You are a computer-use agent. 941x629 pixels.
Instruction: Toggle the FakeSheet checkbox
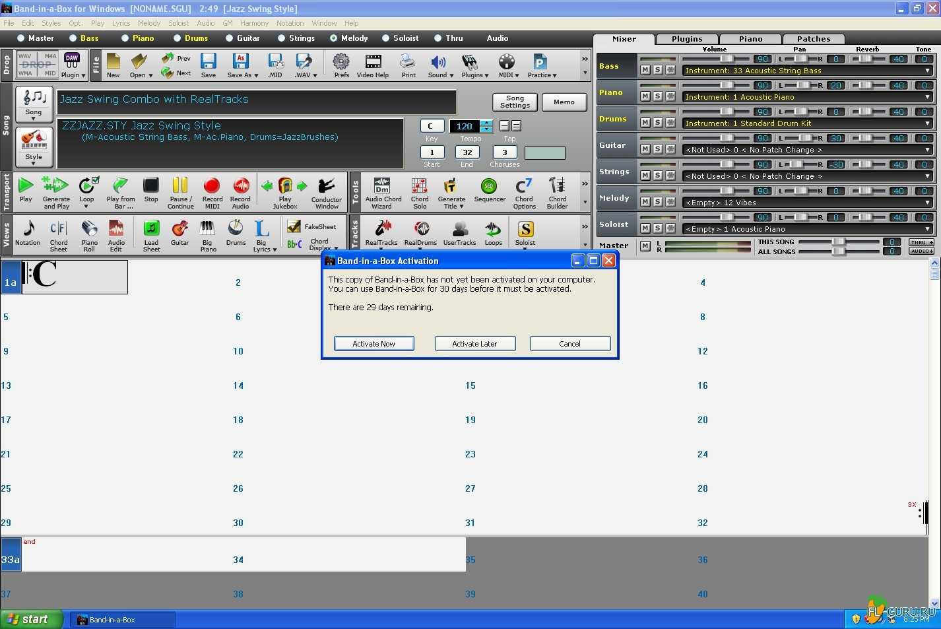294,226
